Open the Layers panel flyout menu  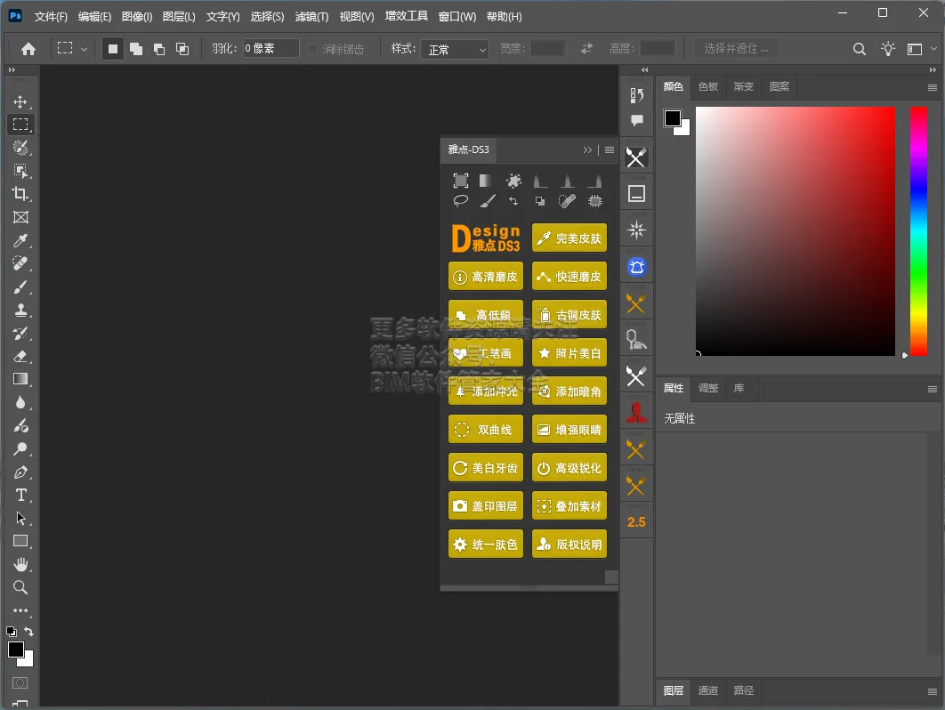(x=933, y=691)
